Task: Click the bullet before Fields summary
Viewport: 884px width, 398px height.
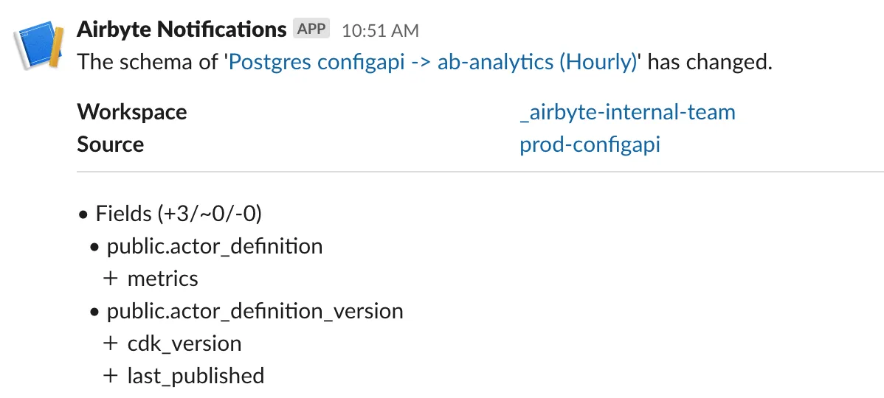Action: [x=83, y=215]
